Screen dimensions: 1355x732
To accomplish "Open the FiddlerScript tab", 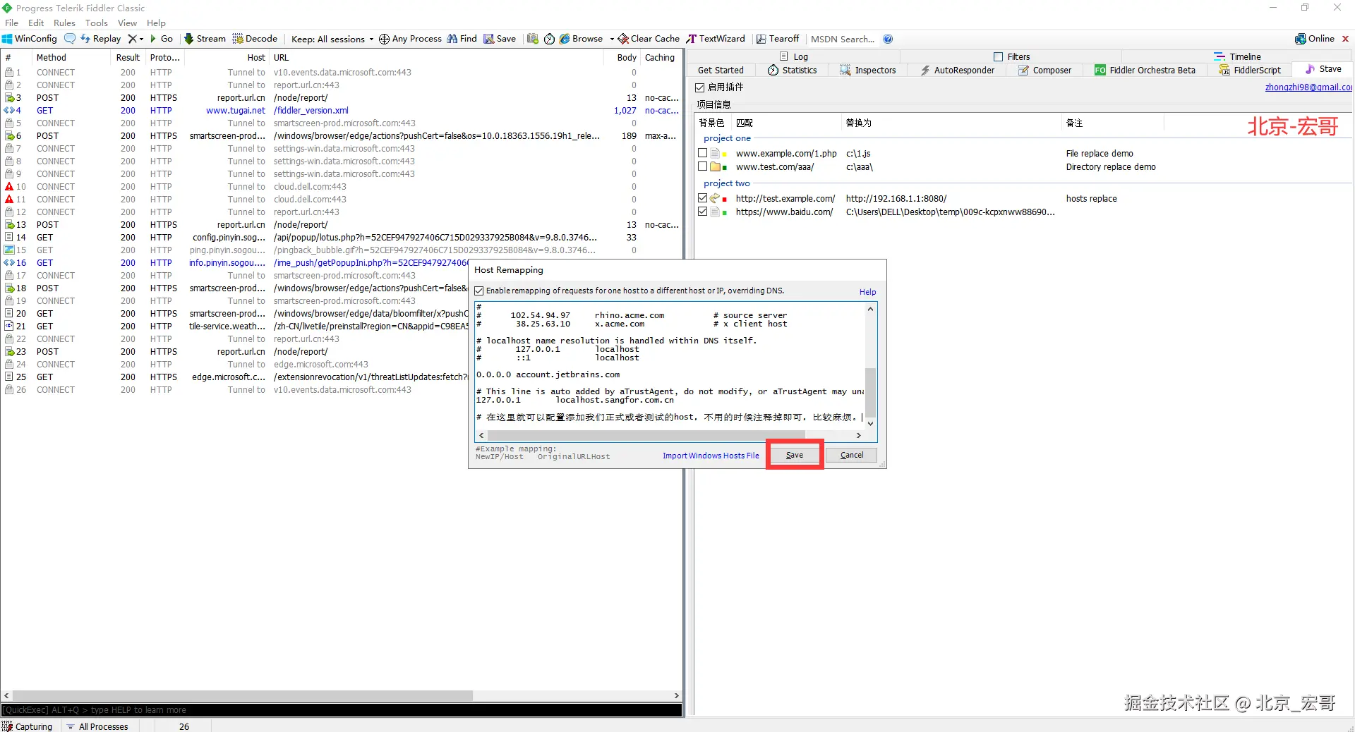I will pyautogui.click(x=1250, y=70).
